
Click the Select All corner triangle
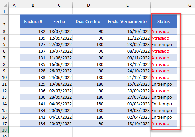pos(5,5)
